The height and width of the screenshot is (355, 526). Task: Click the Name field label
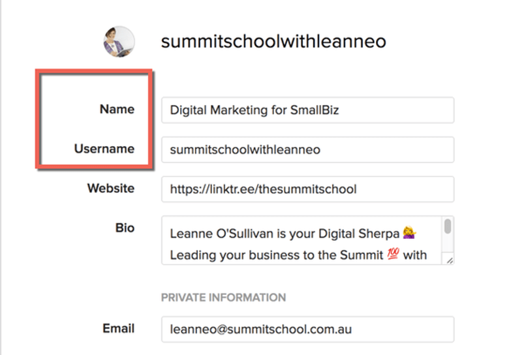(117, 109)
